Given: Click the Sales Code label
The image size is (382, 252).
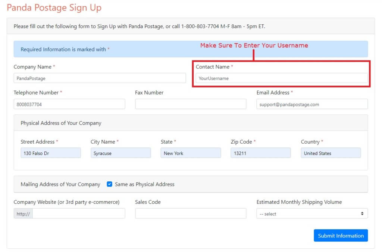Looking at the screenshot, I should pyautogui.click(x=148, y=202).
